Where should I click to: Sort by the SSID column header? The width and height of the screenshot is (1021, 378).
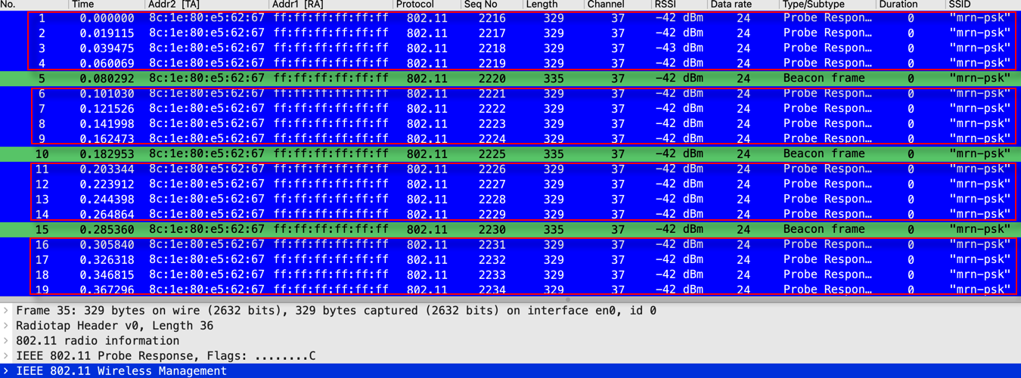pos(959,5)
